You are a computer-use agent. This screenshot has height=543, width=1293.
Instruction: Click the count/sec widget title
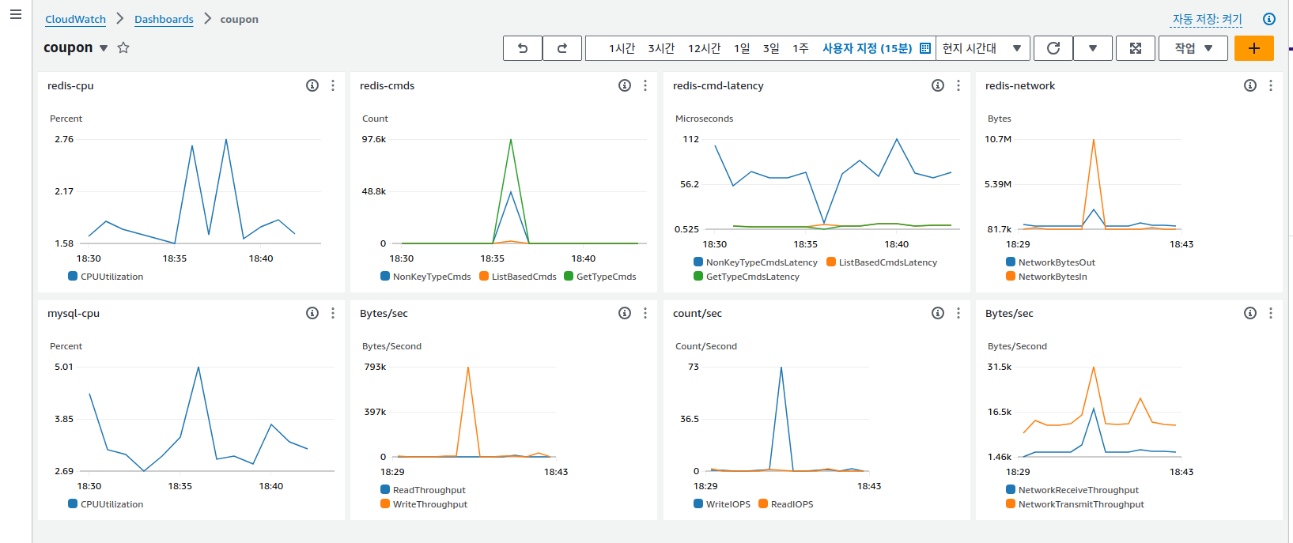[698, 313]
